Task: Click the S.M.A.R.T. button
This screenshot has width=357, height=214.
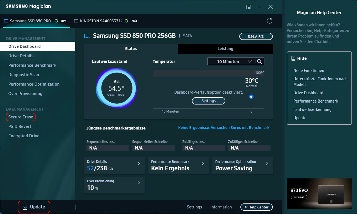Action: click(x=256, y=36)
